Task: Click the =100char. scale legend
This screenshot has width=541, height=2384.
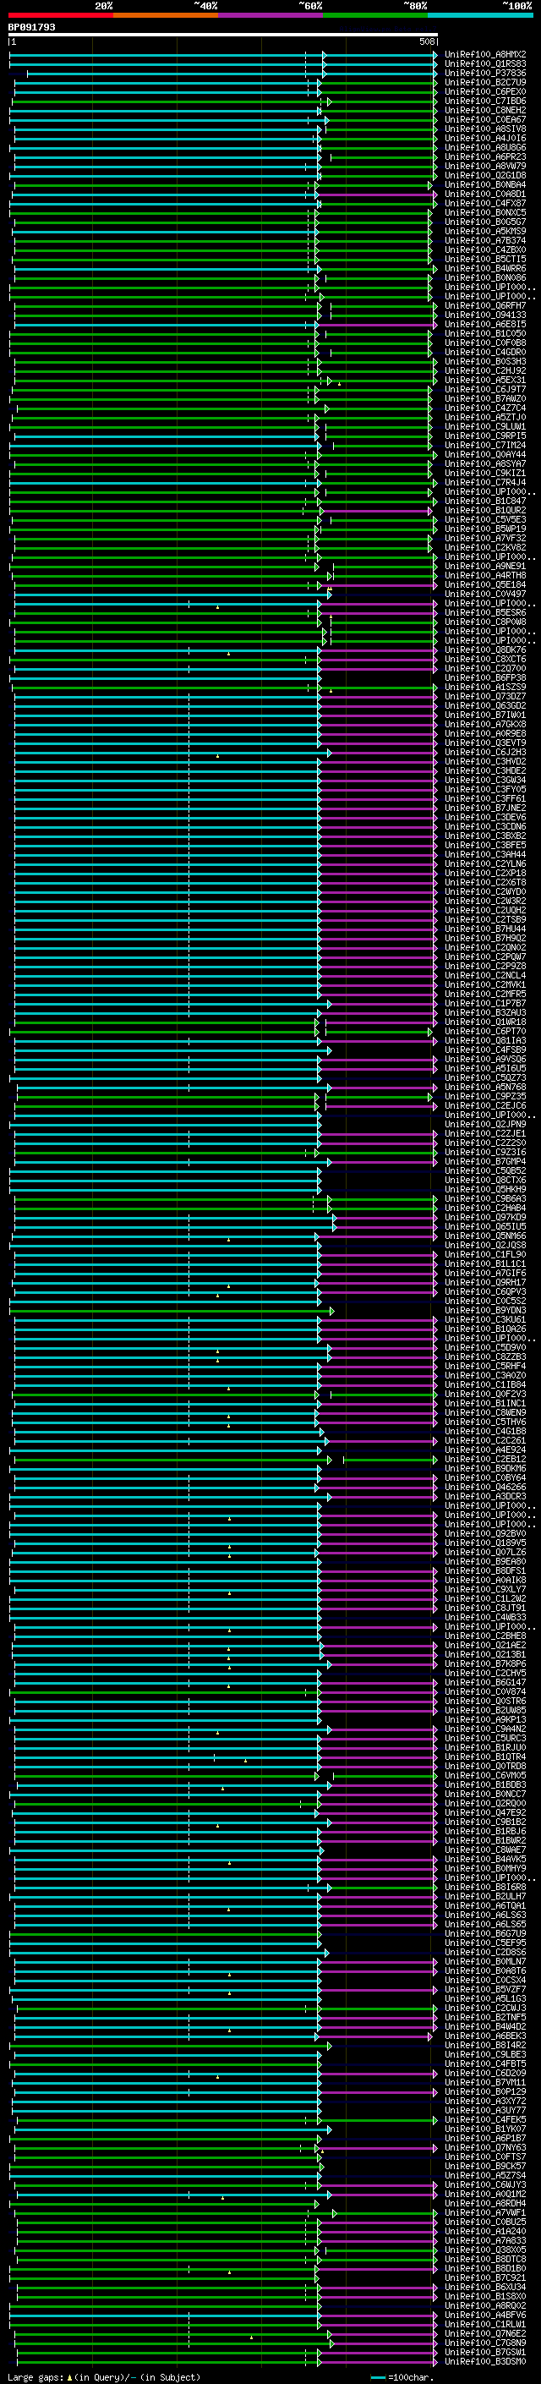Action: click(x=402, y=2377)
